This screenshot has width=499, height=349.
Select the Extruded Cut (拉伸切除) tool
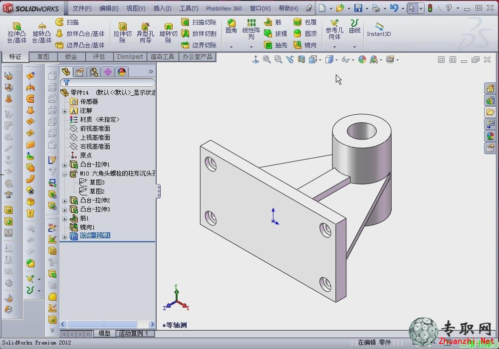click(x=123, y=32)
